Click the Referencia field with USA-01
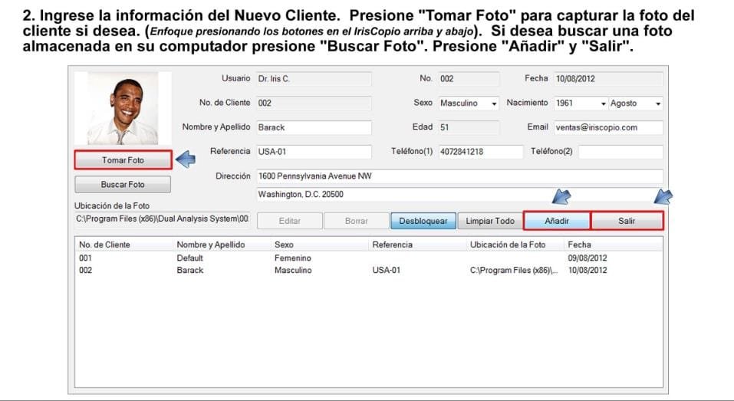 click(x=314, y=152)
